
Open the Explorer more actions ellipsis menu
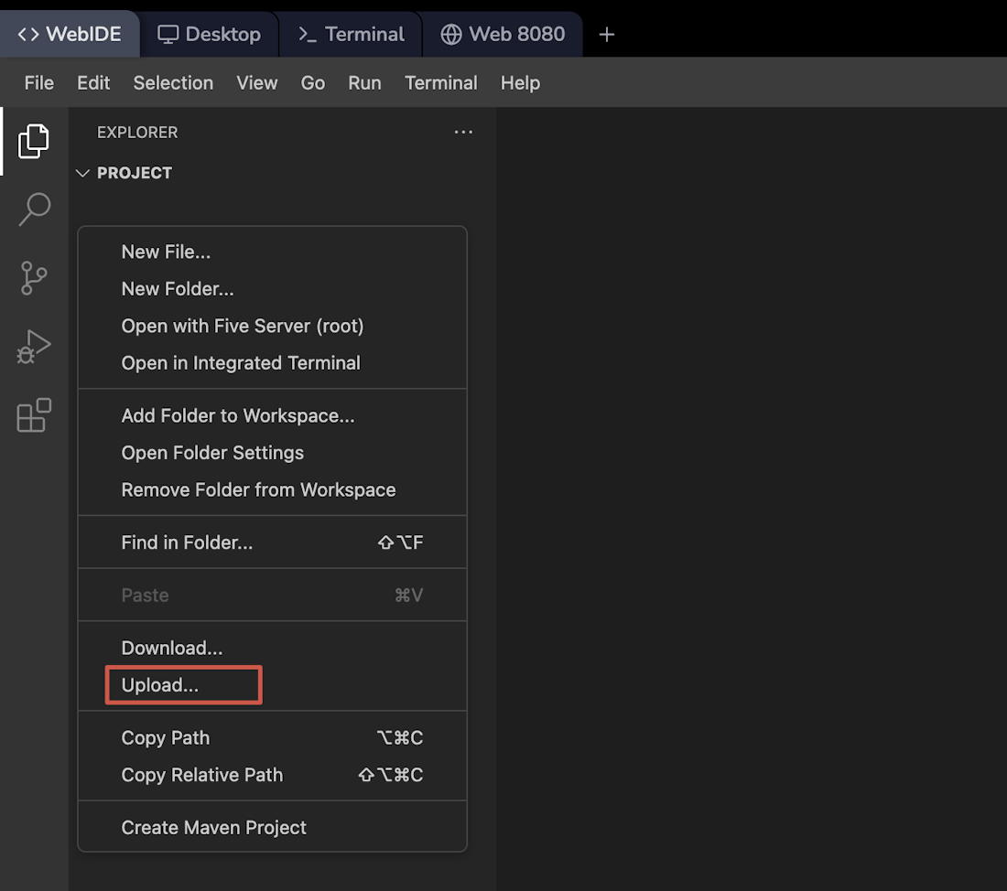463,132
